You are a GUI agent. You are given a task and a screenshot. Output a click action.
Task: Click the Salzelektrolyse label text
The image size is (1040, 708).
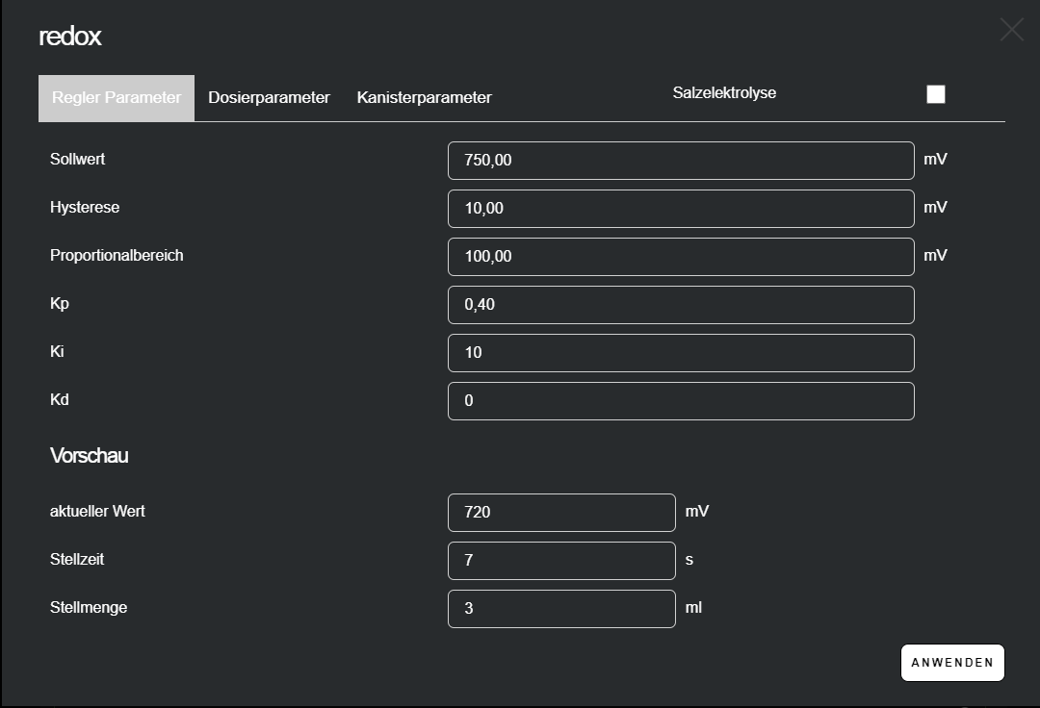point(724,93)
